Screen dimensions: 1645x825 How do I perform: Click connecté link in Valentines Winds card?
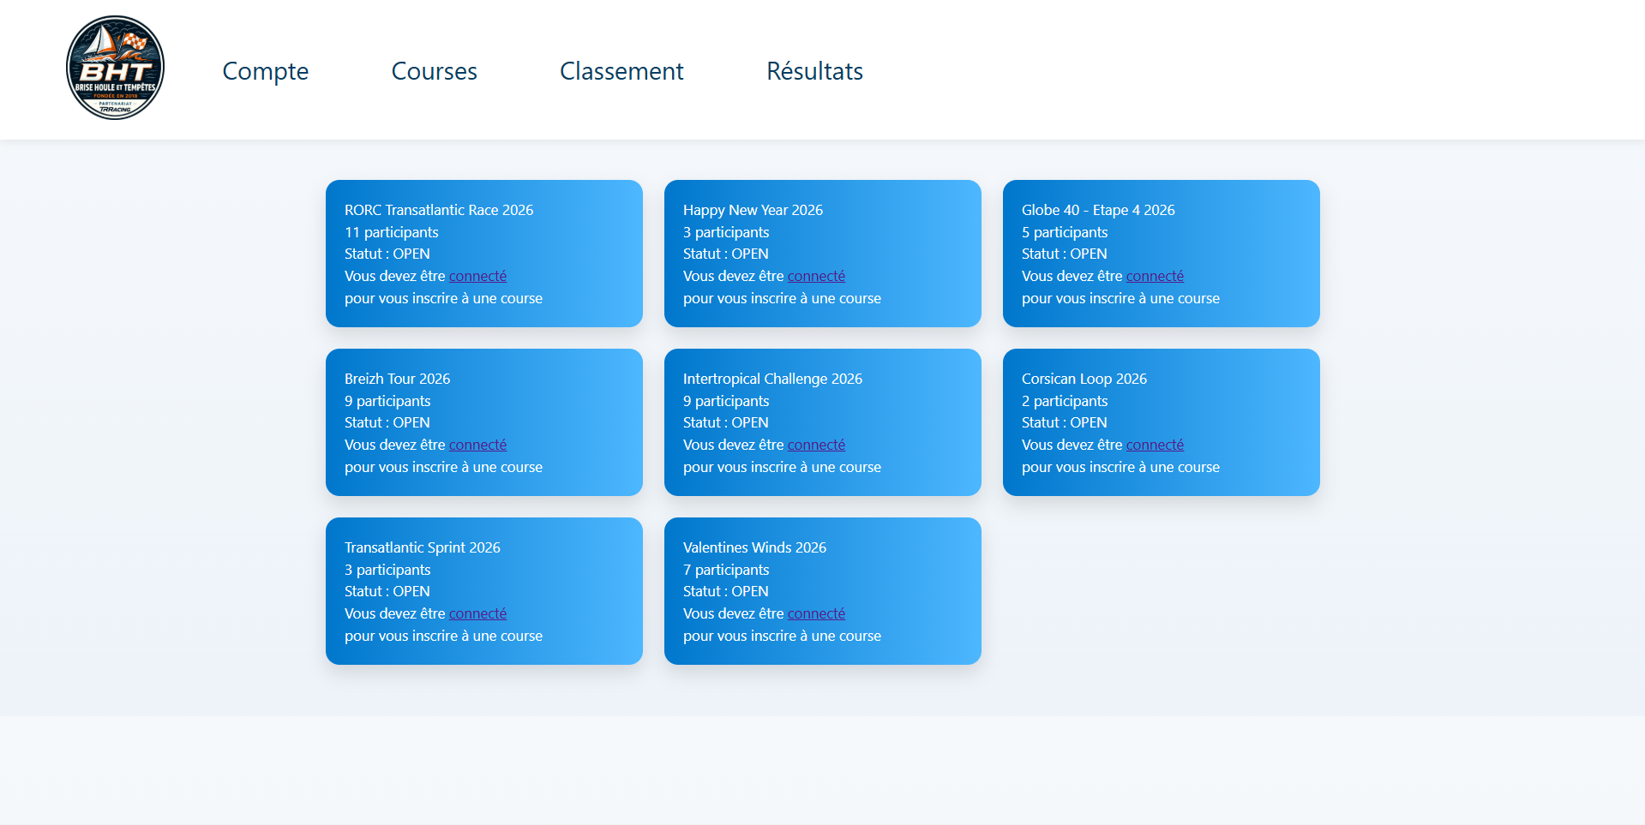coord(816,613)
